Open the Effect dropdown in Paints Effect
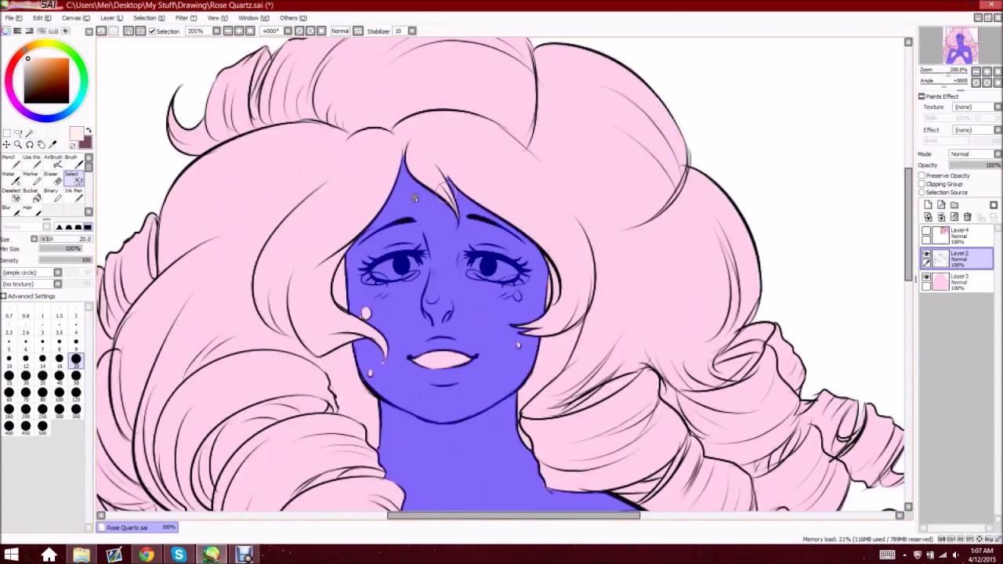 click(x=998, y=130)
